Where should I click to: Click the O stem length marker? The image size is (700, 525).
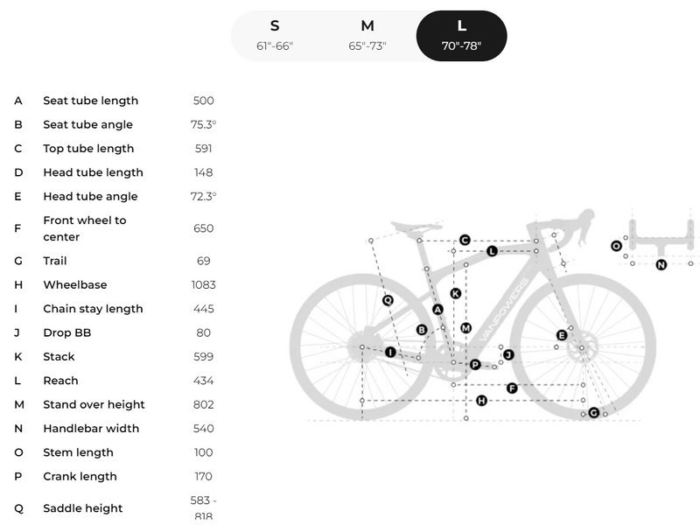[617, 246]
